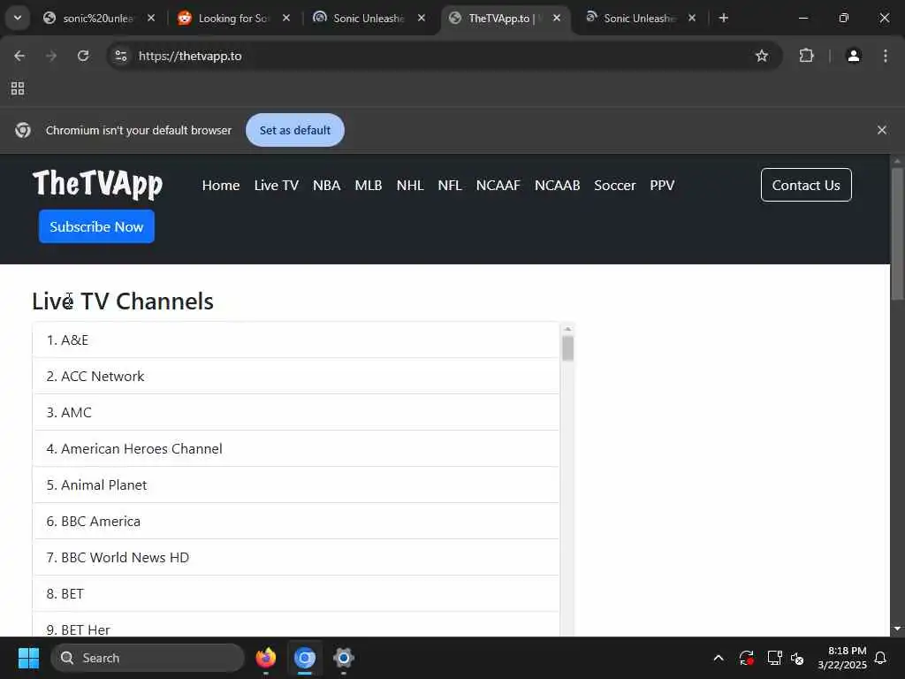
Task: Open Firefox from the taskbar
Action: (266, 658)
